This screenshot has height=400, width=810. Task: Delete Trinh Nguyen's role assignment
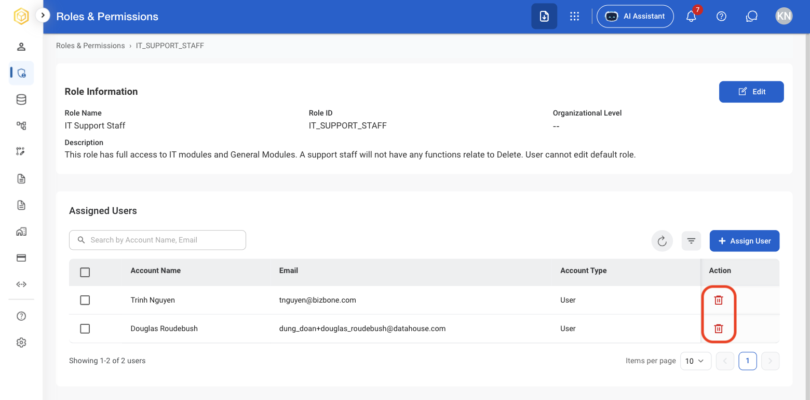click(719, 300)
